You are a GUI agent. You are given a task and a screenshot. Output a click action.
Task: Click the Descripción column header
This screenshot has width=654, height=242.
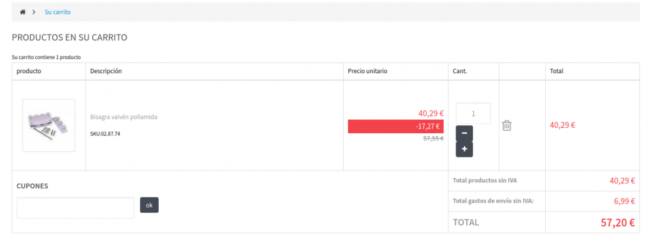(x=106, y=71)
